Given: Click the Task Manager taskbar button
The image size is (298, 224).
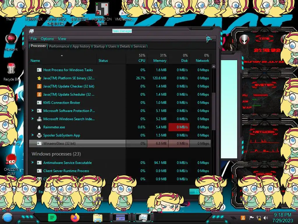Looking at the screenshot, I should tap(143, 218).
